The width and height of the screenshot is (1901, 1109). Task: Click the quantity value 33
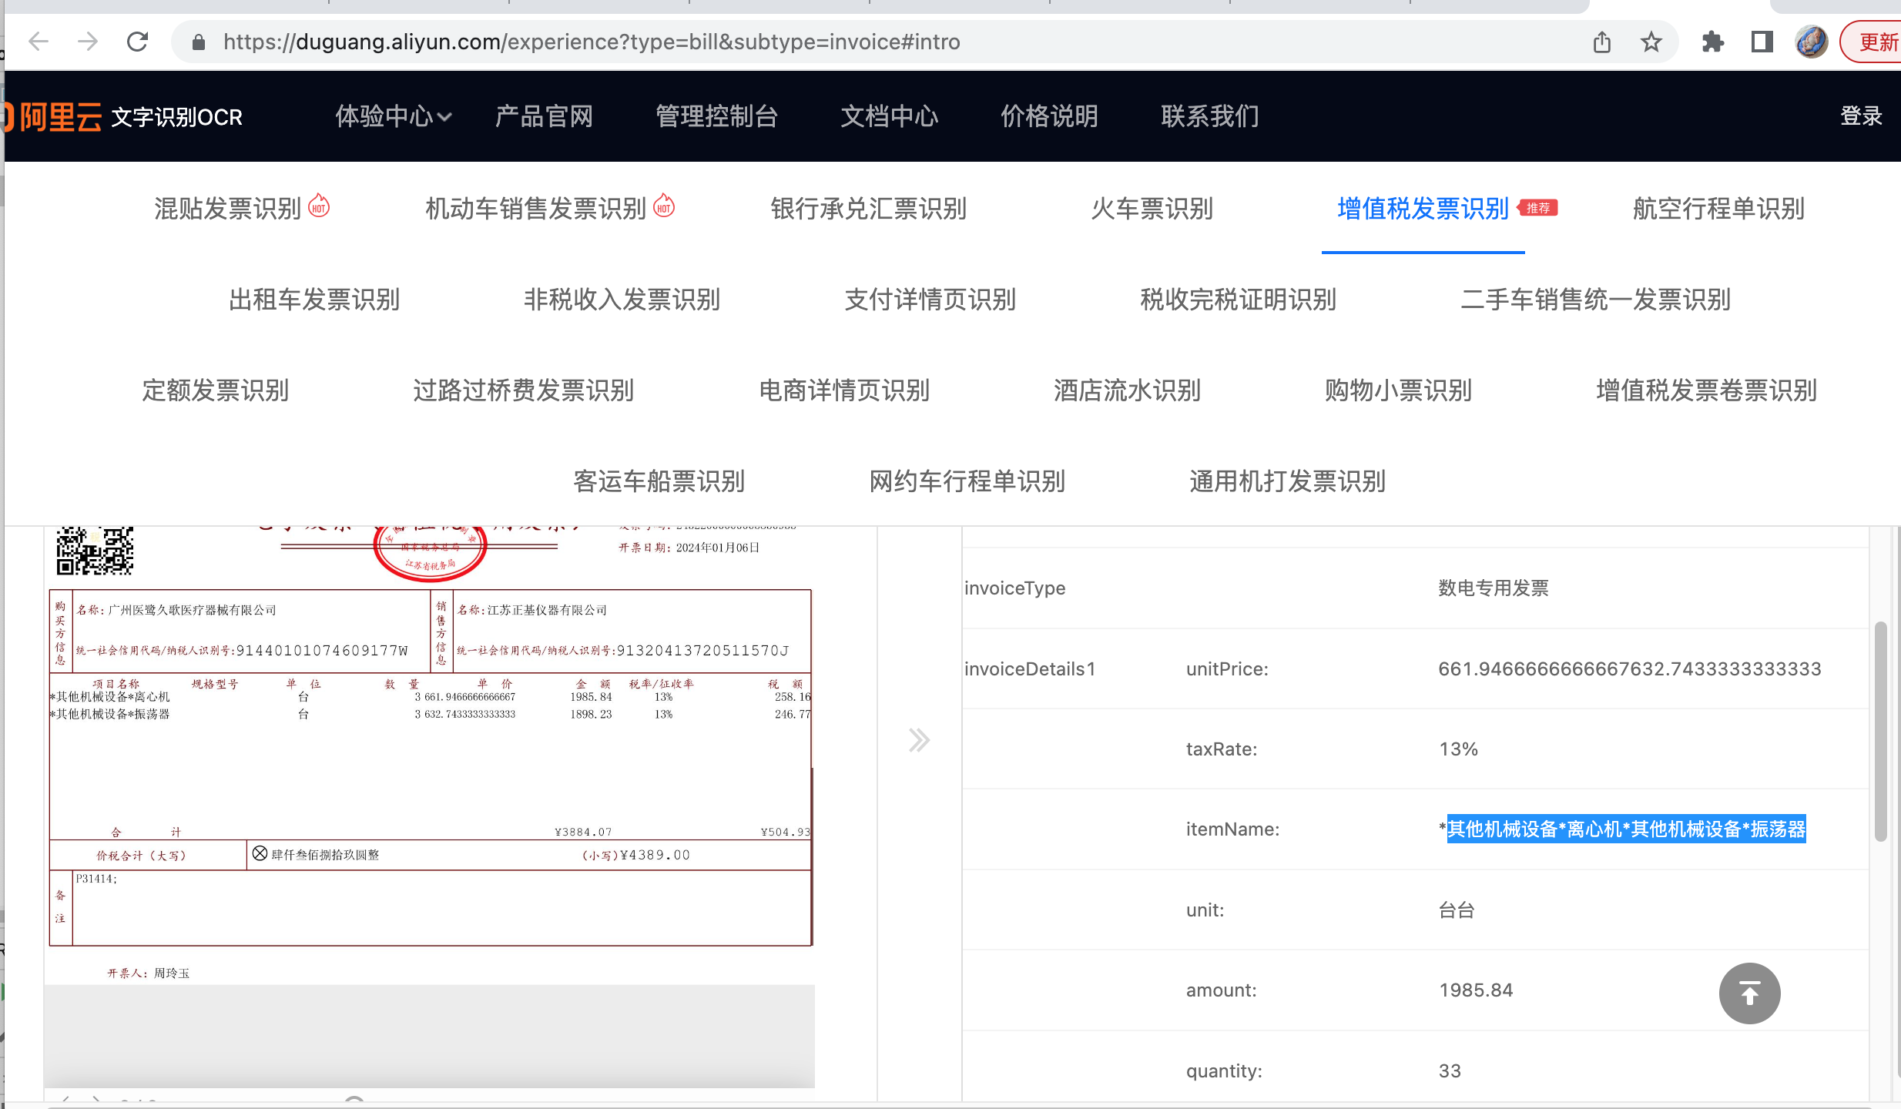1450,1070
